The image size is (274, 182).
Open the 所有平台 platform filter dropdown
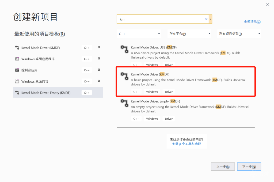(x=189, y=34)
